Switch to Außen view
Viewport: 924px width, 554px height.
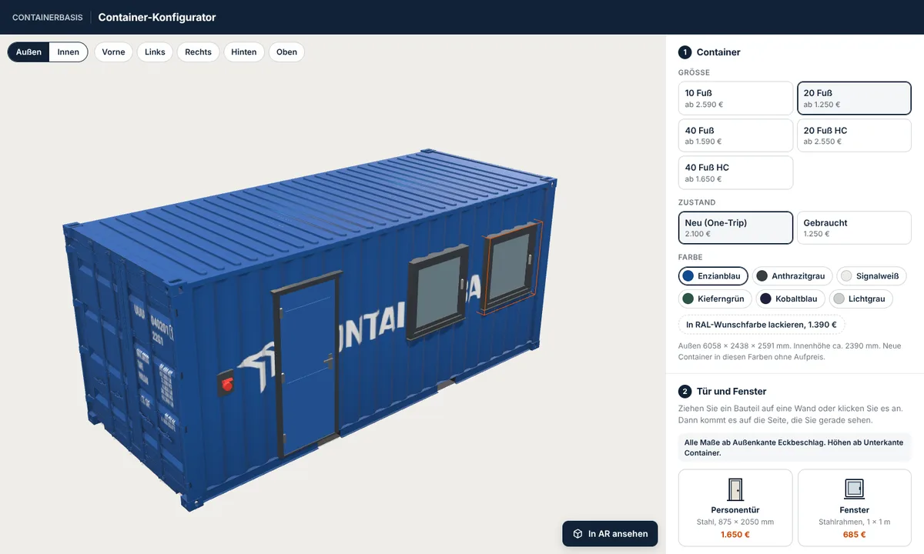point(28,52)
